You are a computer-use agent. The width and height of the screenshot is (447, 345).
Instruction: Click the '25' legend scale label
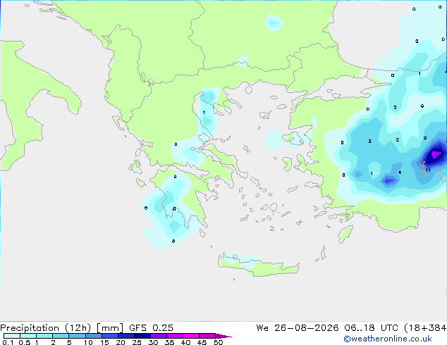tap(137, 342)
